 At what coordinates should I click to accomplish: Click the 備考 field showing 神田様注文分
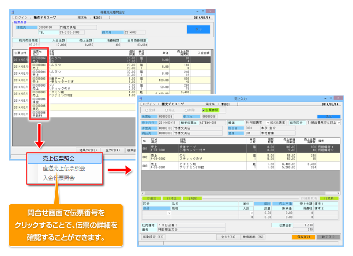point(192,229)
